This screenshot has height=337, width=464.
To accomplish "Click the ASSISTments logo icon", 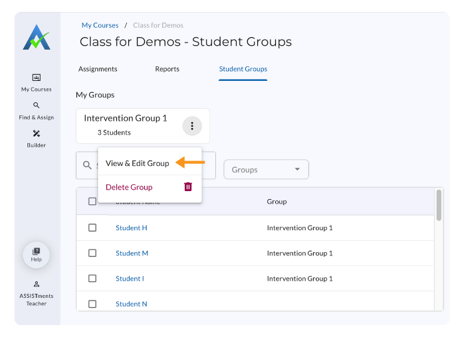I will [x=36, y=37].
